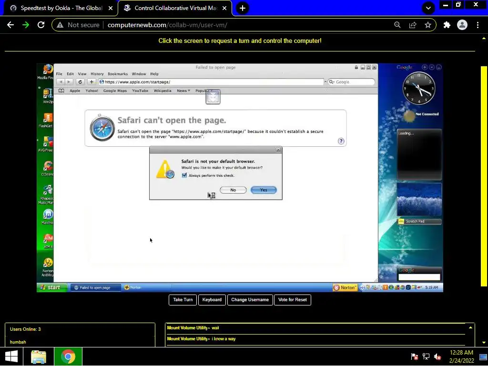
Task: Select Failed to open page taskbar item
Action: pos(95,287)
